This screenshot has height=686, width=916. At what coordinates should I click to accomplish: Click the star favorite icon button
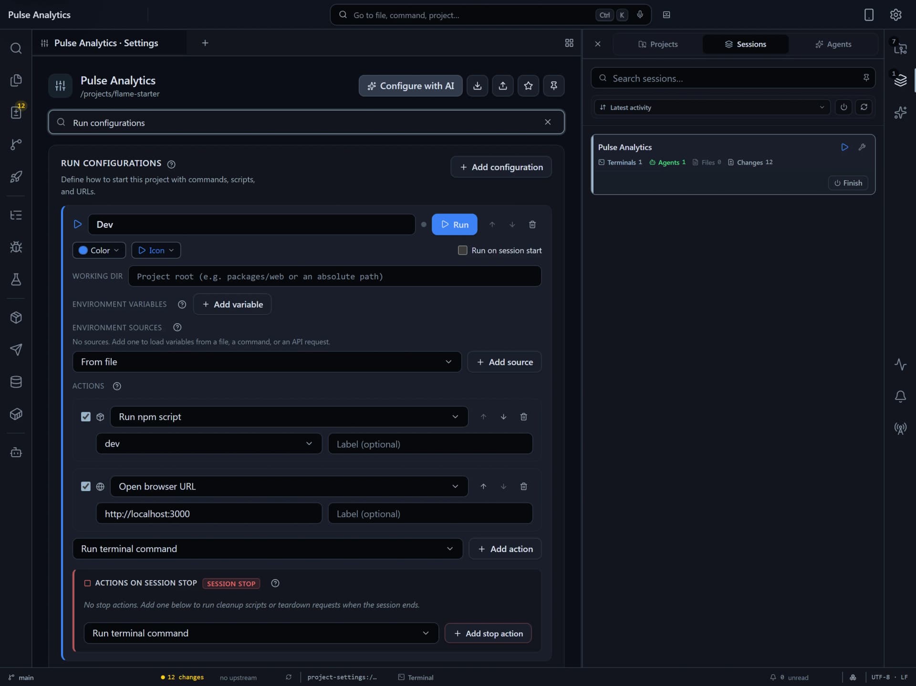pyautogui.click(x=528, y=86)
